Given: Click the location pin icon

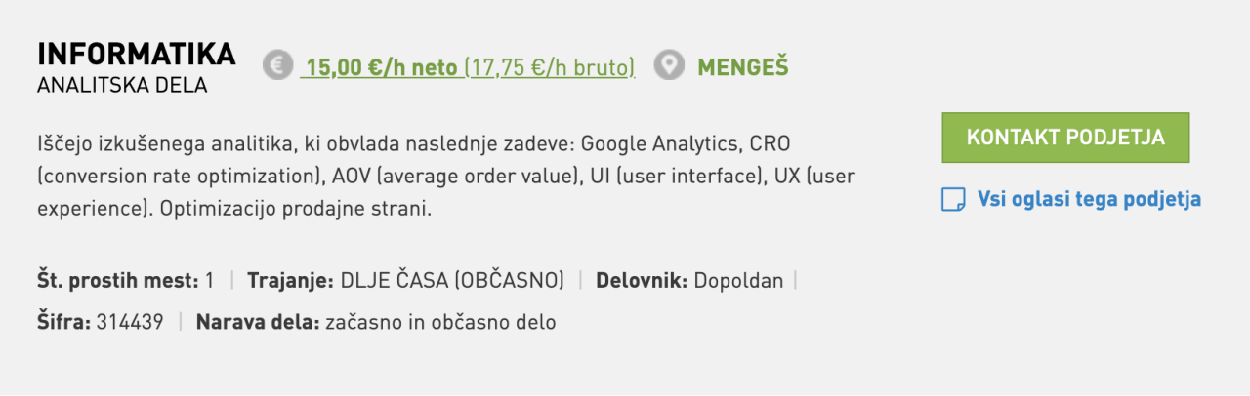Looking at the screenshot, I should pyautogui.click(x=669, y=66).
